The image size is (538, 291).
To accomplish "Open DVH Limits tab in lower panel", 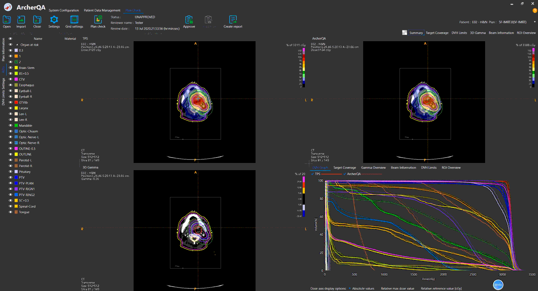I will [429, 167].
